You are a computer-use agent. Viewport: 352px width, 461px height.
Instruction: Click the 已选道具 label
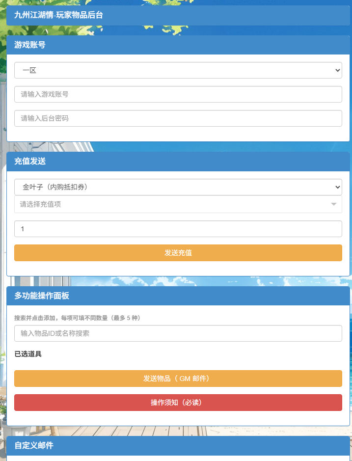pos(28,354)
